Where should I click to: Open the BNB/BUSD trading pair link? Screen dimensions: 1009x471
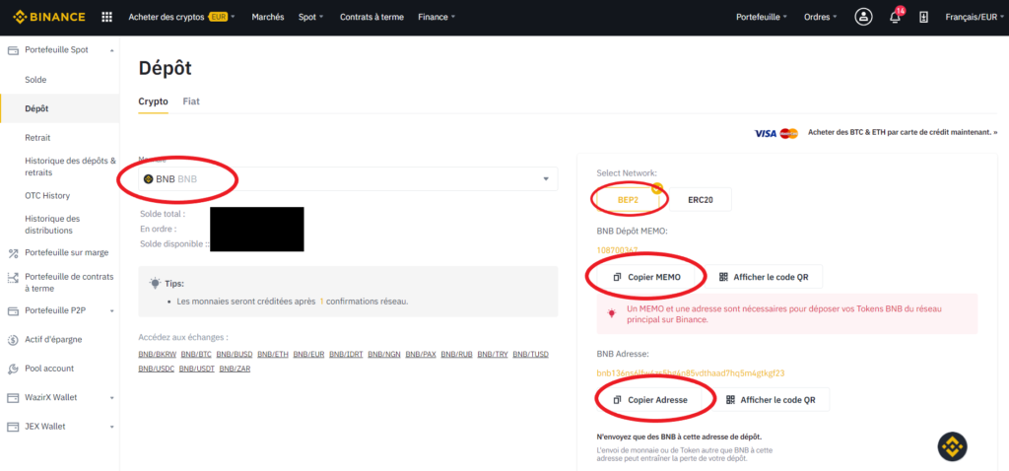pos(235,355)
